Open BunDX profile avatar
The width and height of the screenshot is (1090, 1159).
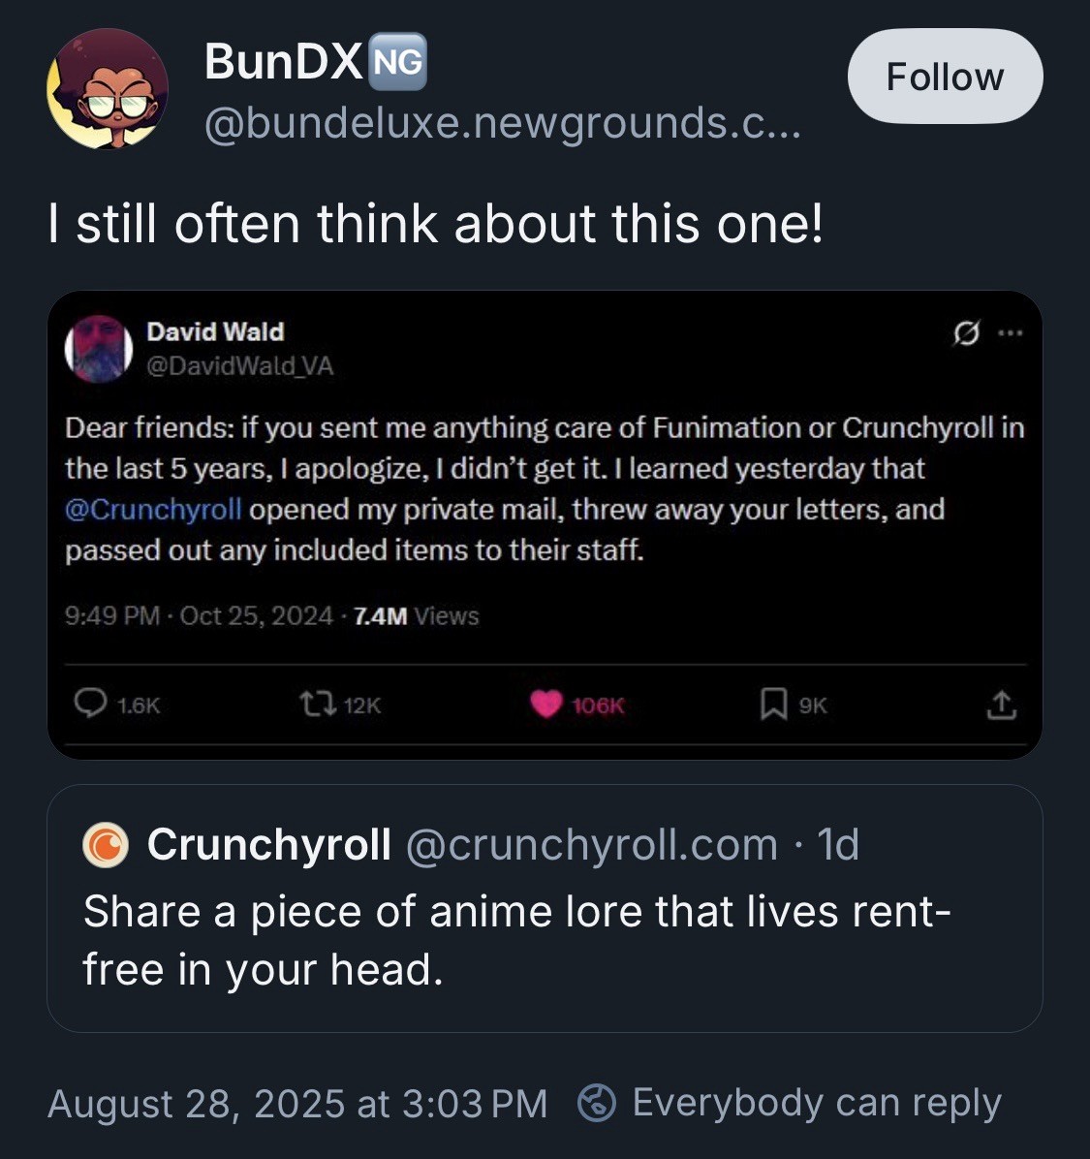point(108,89)
